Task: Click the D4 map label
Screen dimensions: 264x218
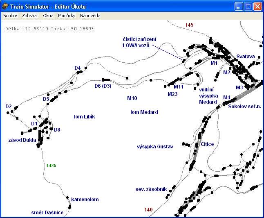Action: [78, 68]
